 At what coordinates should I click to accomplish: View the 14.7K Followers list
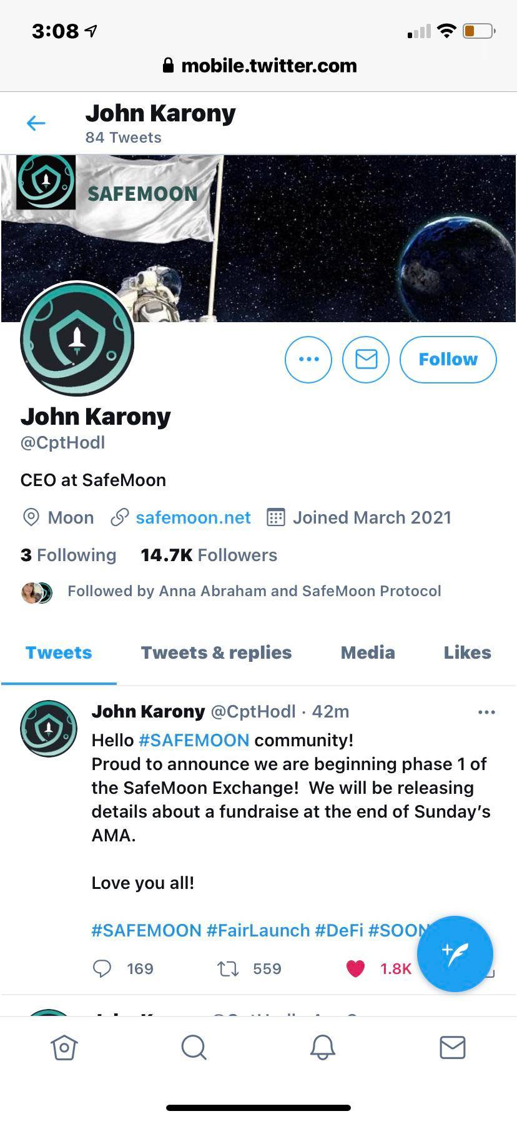(x=209, y=555)
